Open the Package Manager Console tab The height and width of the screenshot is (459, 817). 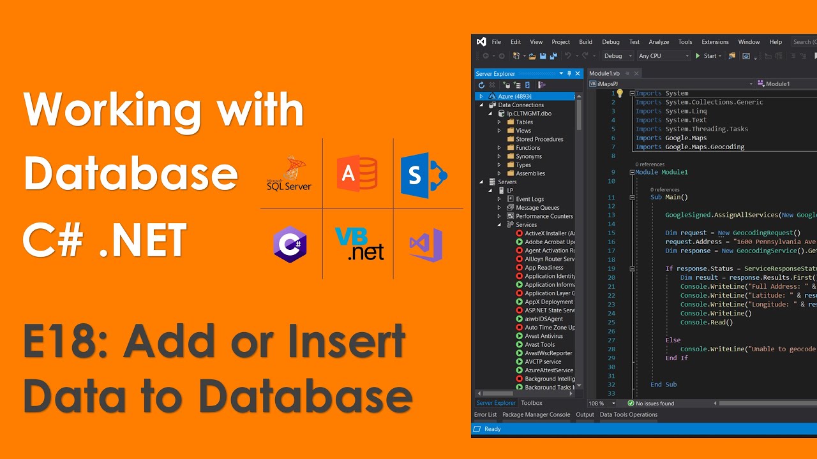coord(536,414)
